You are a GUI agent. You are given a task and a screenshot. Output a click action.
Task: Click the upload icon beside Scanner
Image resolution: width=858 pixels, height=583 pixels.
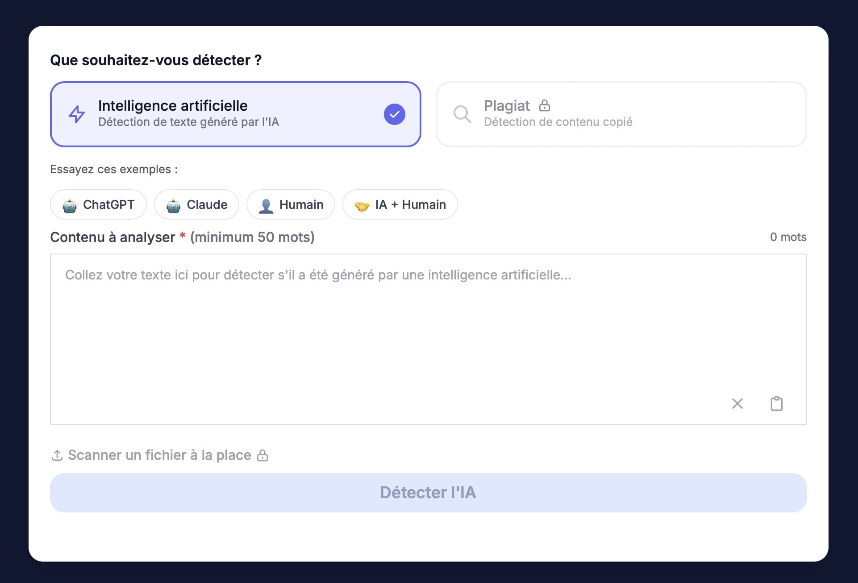coord(57,455)
